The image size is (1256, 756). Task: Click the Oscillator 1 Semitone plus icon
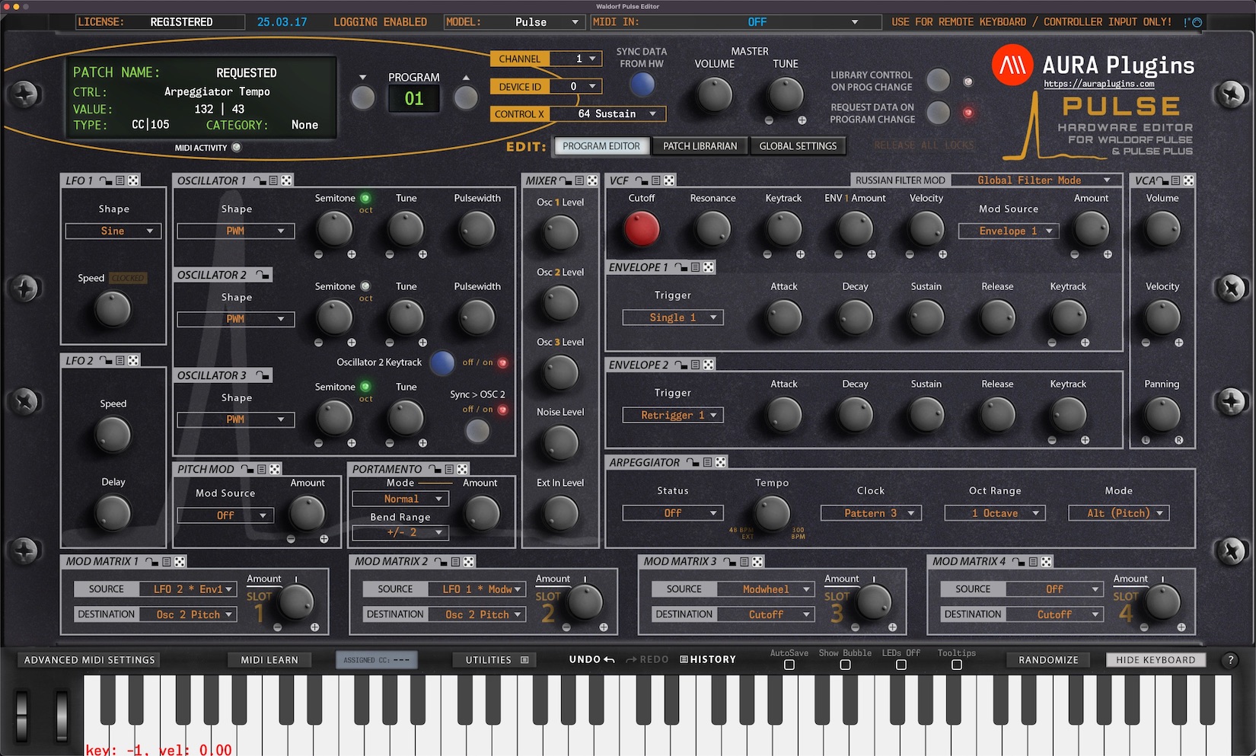(352, 254)
